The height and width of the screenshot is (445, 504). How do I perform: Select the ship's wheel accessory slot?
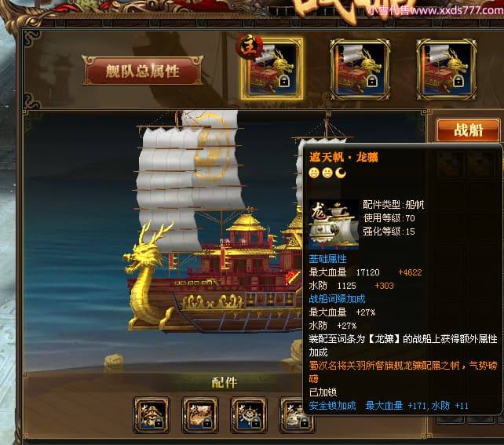249,415
